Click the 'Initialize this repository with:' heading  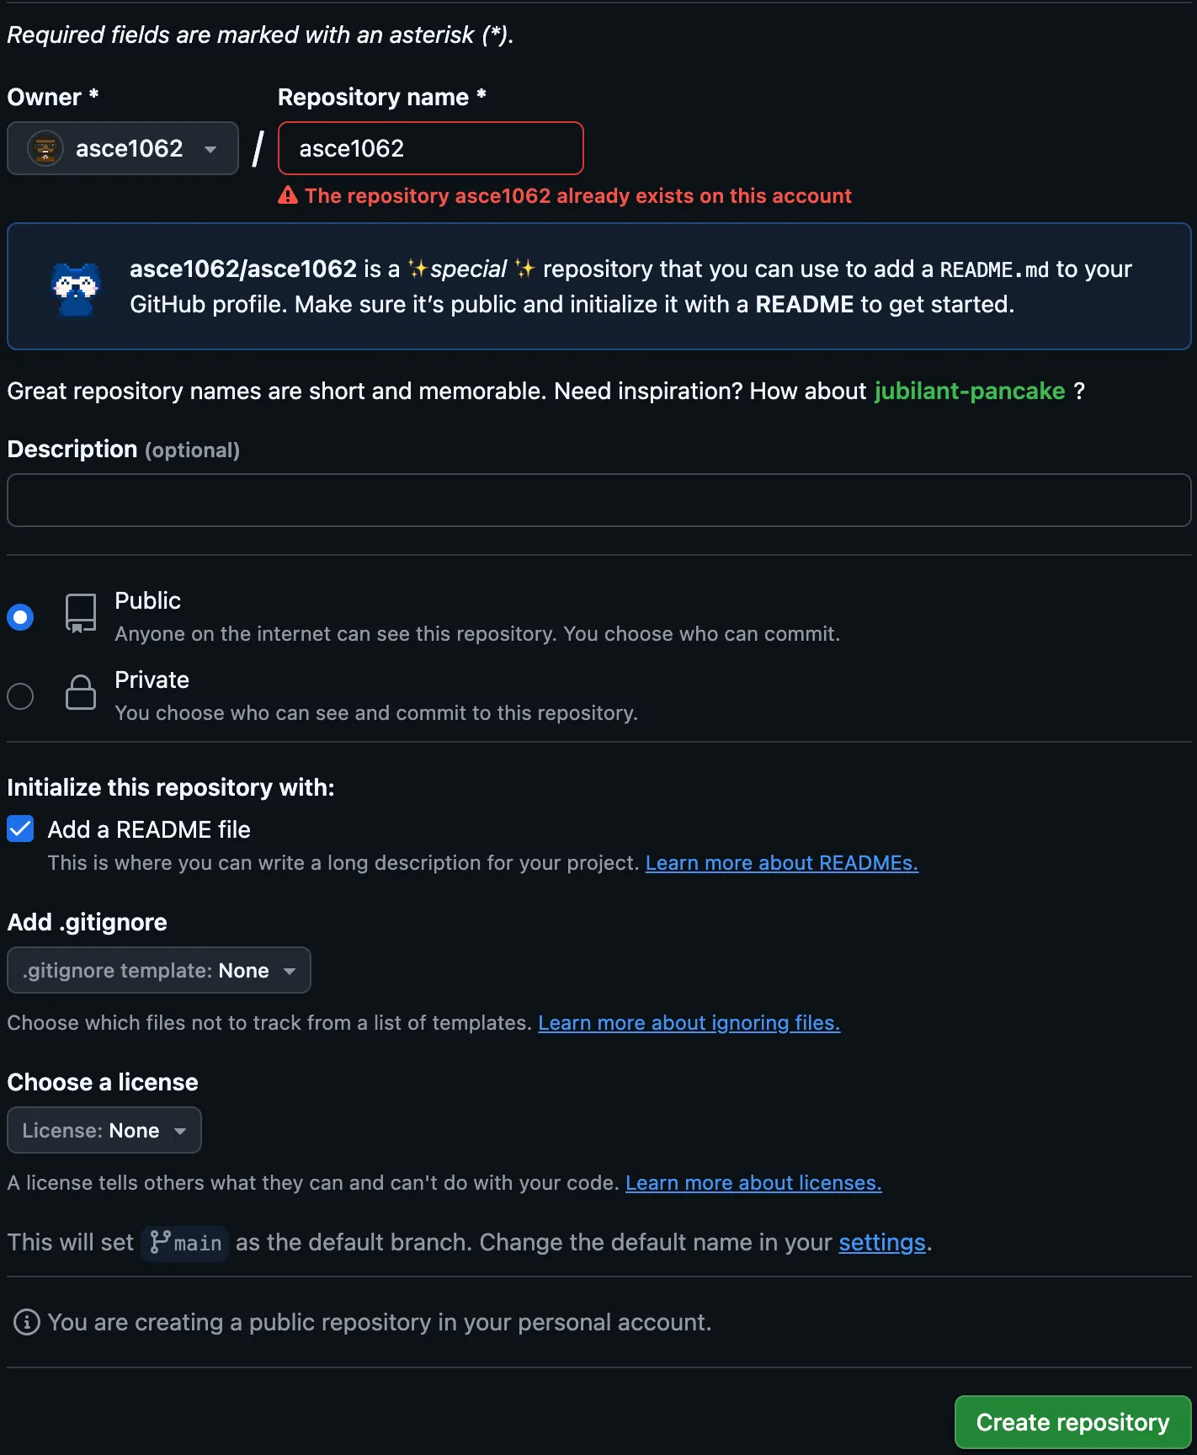click(171, 787)
